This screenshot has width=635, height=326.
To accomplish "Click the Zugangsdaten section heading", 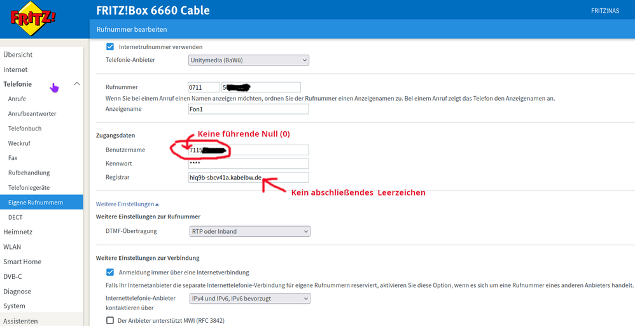I will pyautogui.click(x=115, y=135).
